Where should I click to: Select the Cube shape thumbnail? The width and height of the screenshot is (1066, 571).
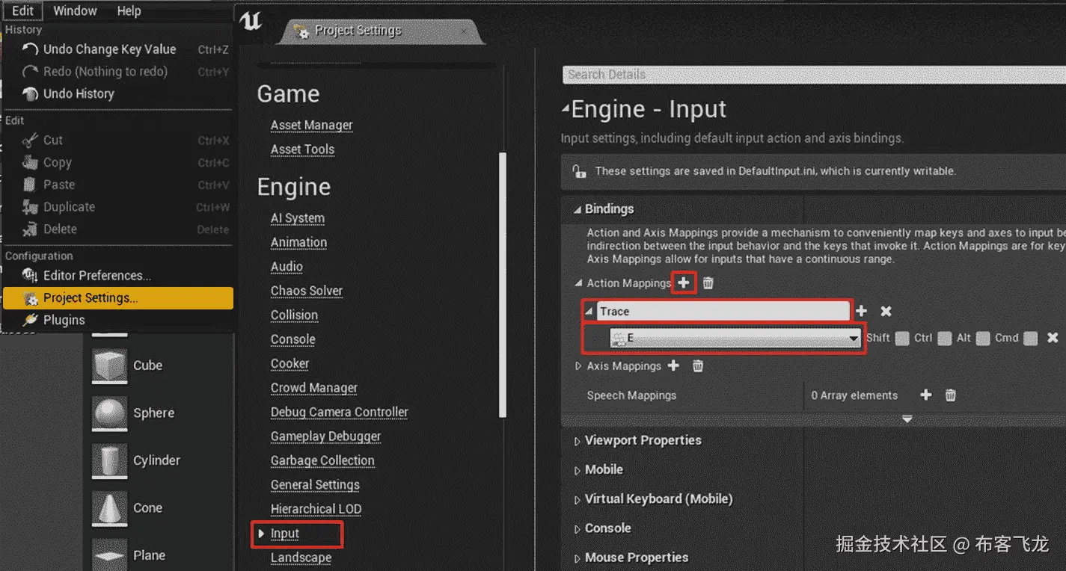click(109, 366)
